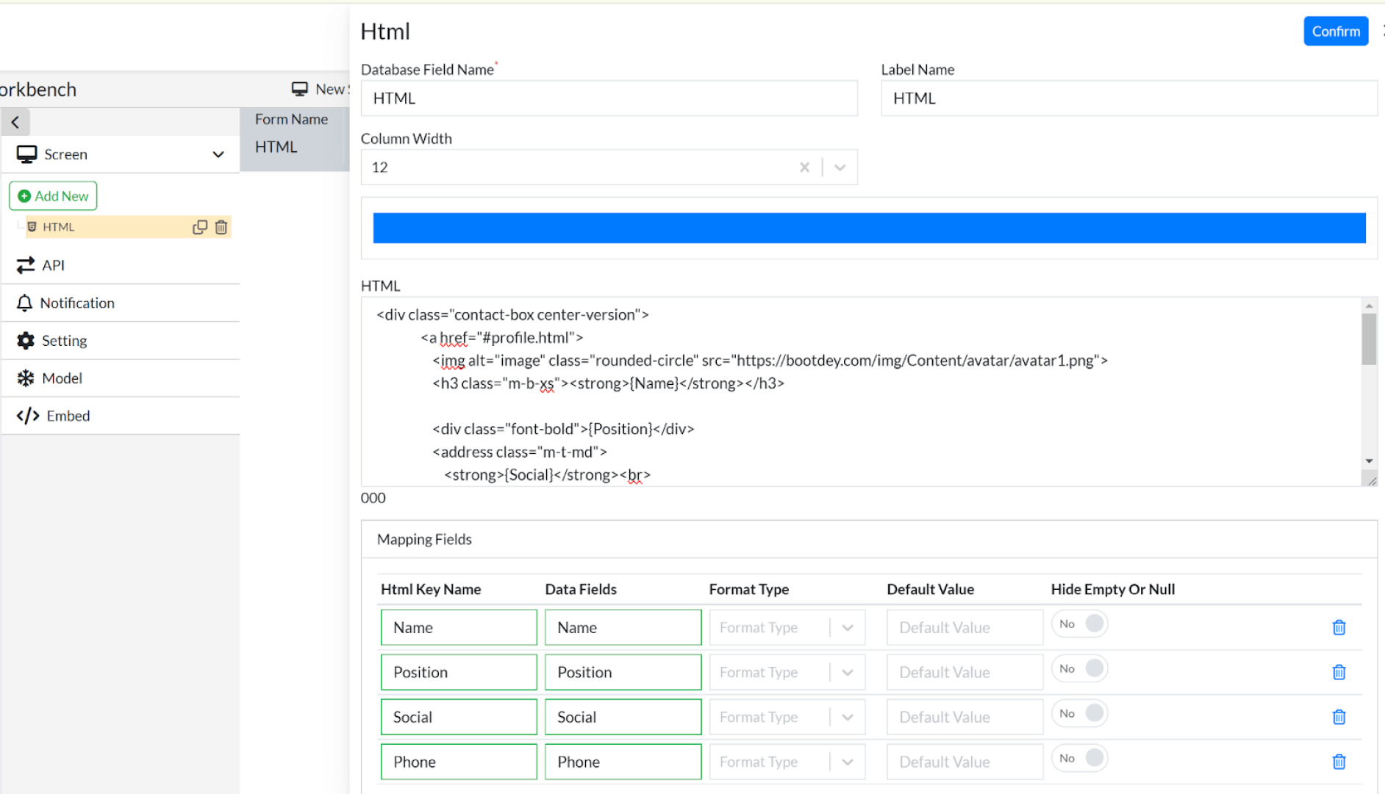The height and width of the screenshot is (794, 1385).
Task: Click the Confirm button
Action: click(x=1336, y=31)
